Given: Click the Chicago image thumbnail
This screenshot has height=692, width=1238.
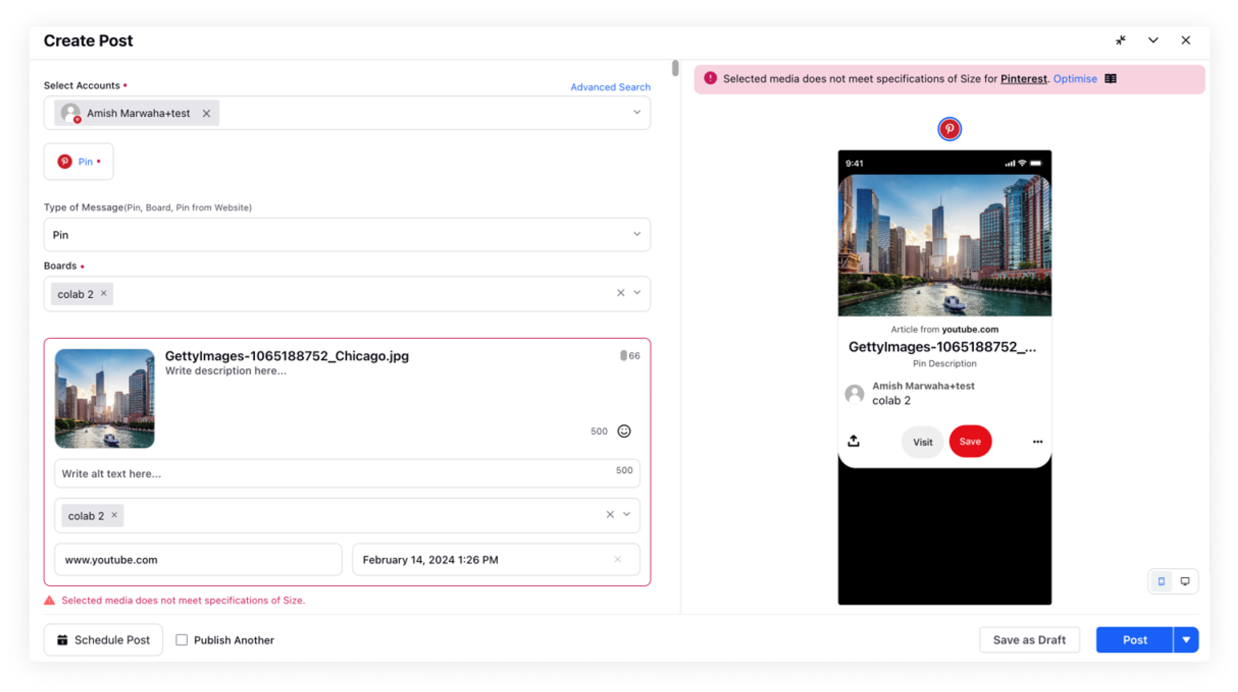Looking at the screenshot, I should (104, 398).
